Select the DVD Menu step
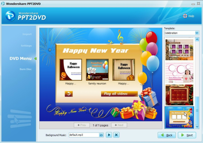Image resolution: width=203 pixels, height=143 pixels. pyautogui.click(x=21, y=59)
